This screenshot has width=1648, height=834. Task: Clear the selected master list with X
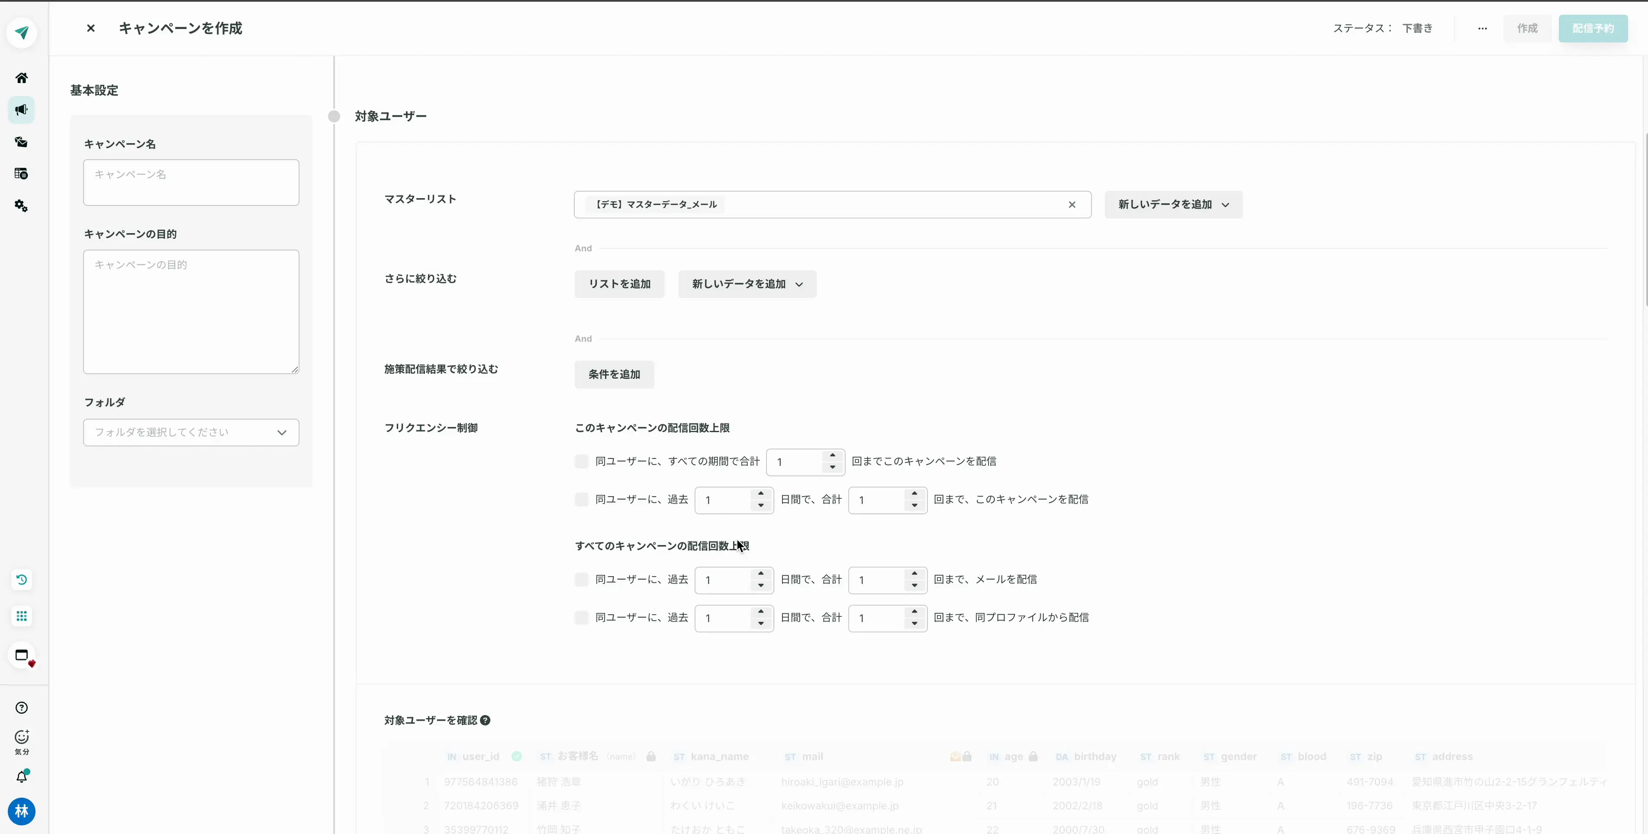(x=1072, y=205)
